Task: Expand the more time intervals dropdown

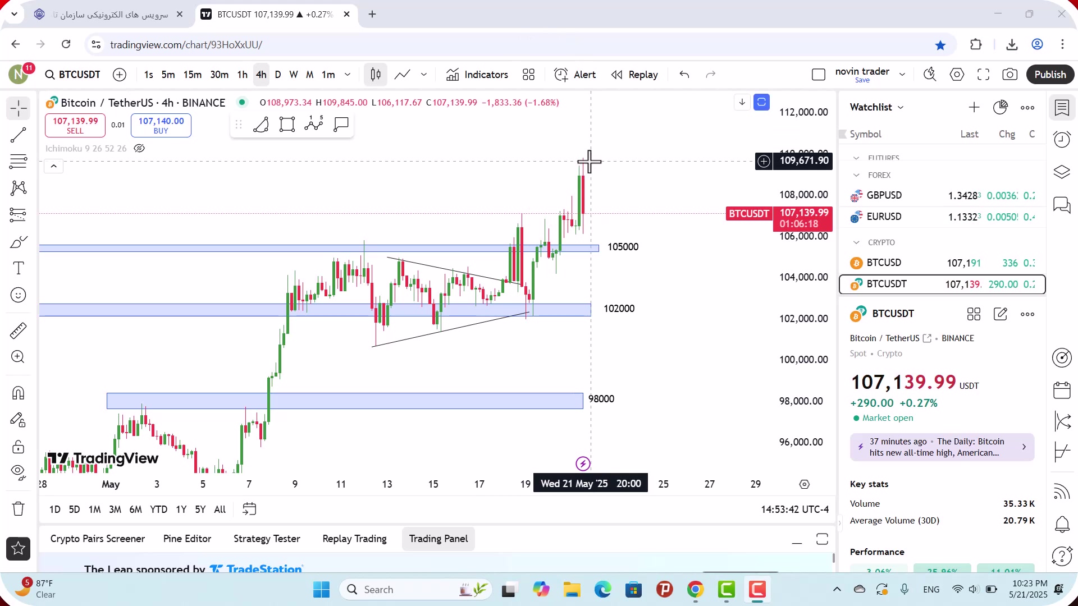Action: tap(348, 75)
